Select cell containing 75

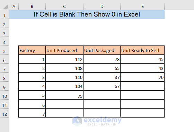click(64, 95)
